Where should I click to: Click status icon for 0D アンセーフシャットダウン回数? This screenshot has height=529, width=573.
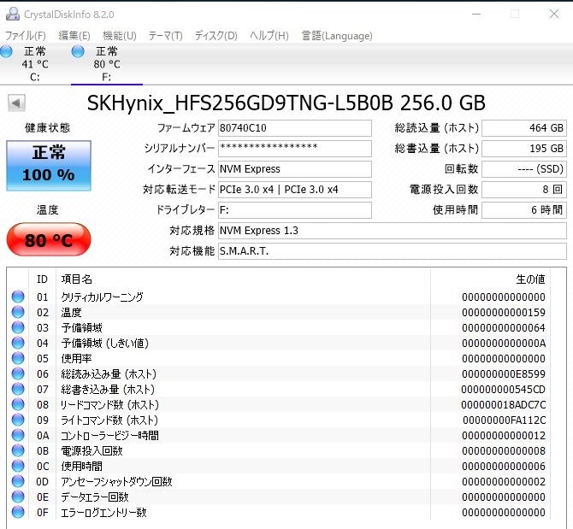click(18, 481)
